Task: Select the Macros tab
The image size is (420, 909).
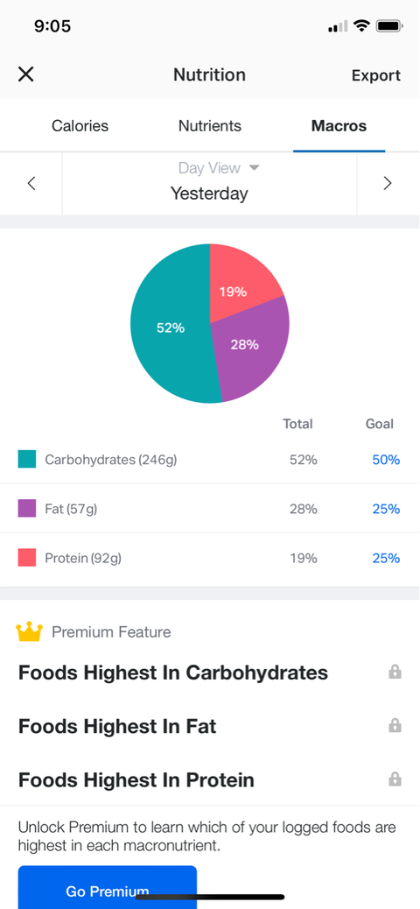Action: (x=339, y=126)
